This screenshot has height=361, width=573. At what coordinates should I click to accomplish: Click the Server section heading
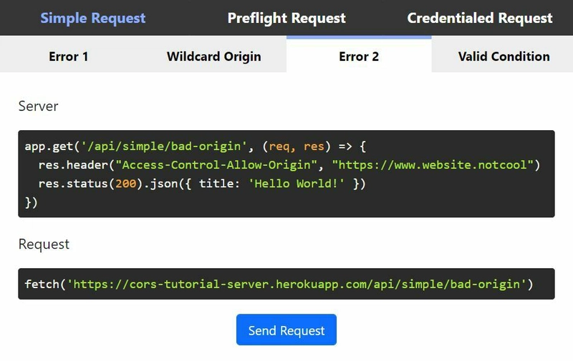coord(39,106)
